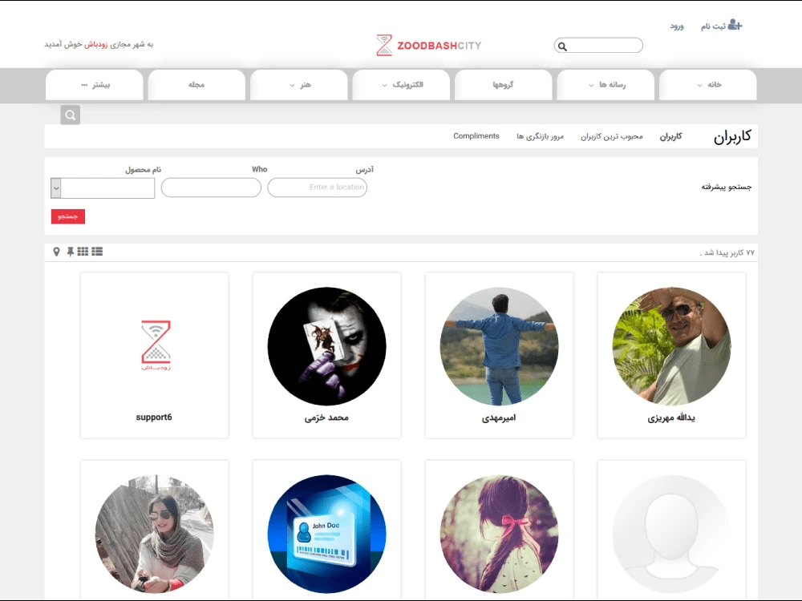Select the Compliments tab
Image resolution: width=802 pixels, height=601 pixels.
click(476, 136)
